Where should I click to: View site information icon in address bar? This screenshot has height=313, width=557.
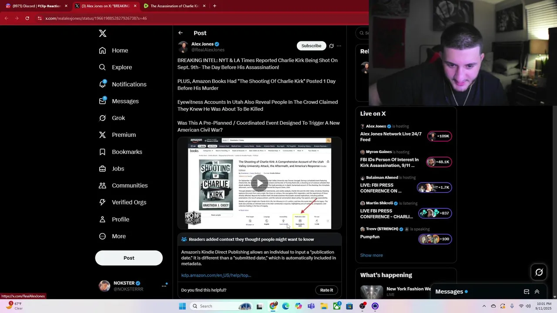click(40, 18)
